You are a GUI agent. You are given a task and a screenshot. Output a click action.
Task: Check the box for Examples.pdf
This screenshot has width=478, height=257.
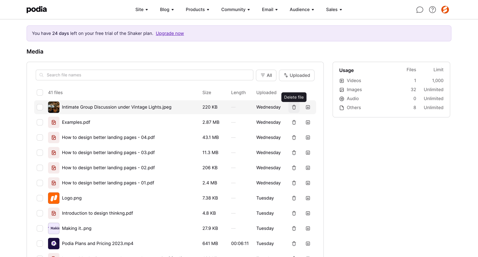point(40,122)
